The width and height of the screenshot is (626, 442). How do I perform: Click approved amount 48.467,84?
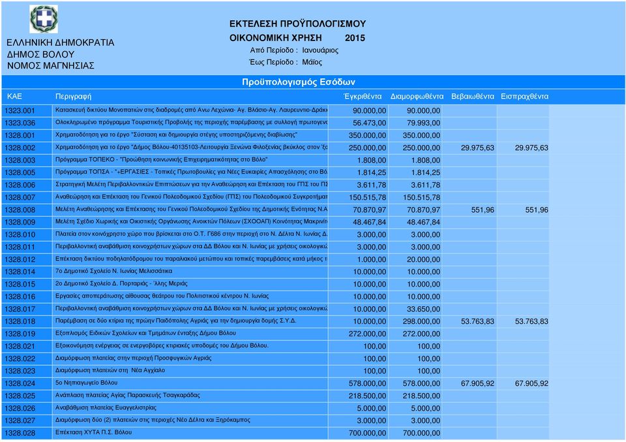369,222
